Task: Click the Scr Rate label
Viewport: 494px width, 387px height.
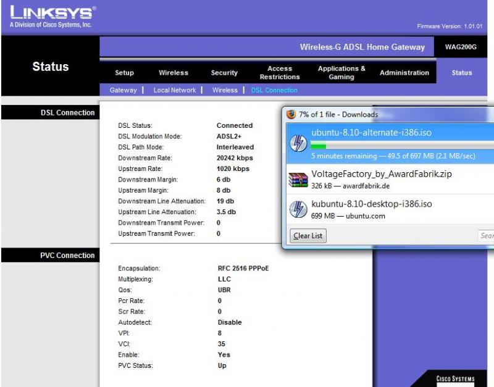Action: click(x=132, y=312)
